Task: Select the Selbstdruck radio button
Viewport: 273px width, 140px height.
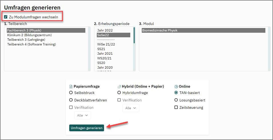Action: tap(71, 93)
